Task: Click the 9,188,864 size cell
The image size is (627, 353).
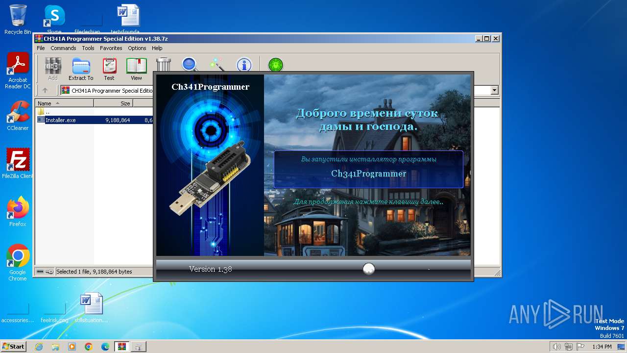Action: (118, 120)
